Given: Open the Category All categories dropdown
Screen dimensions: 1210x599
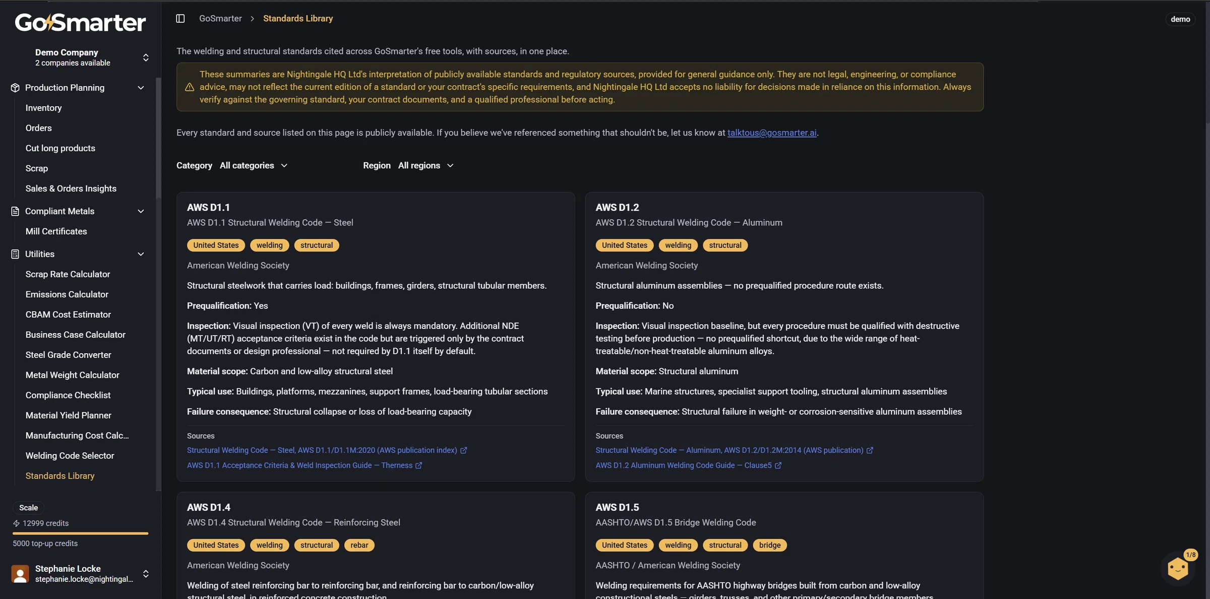Looking at the screenshot, I should pyautogui.click(x=254, y=165).
